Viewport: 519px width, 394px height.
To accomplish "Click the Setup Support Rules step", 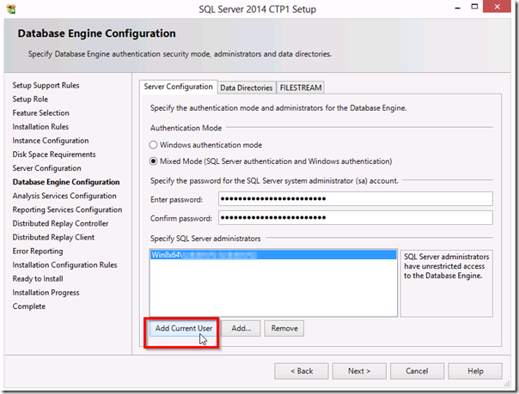I will pyautogui.click(x=46, y=85).
